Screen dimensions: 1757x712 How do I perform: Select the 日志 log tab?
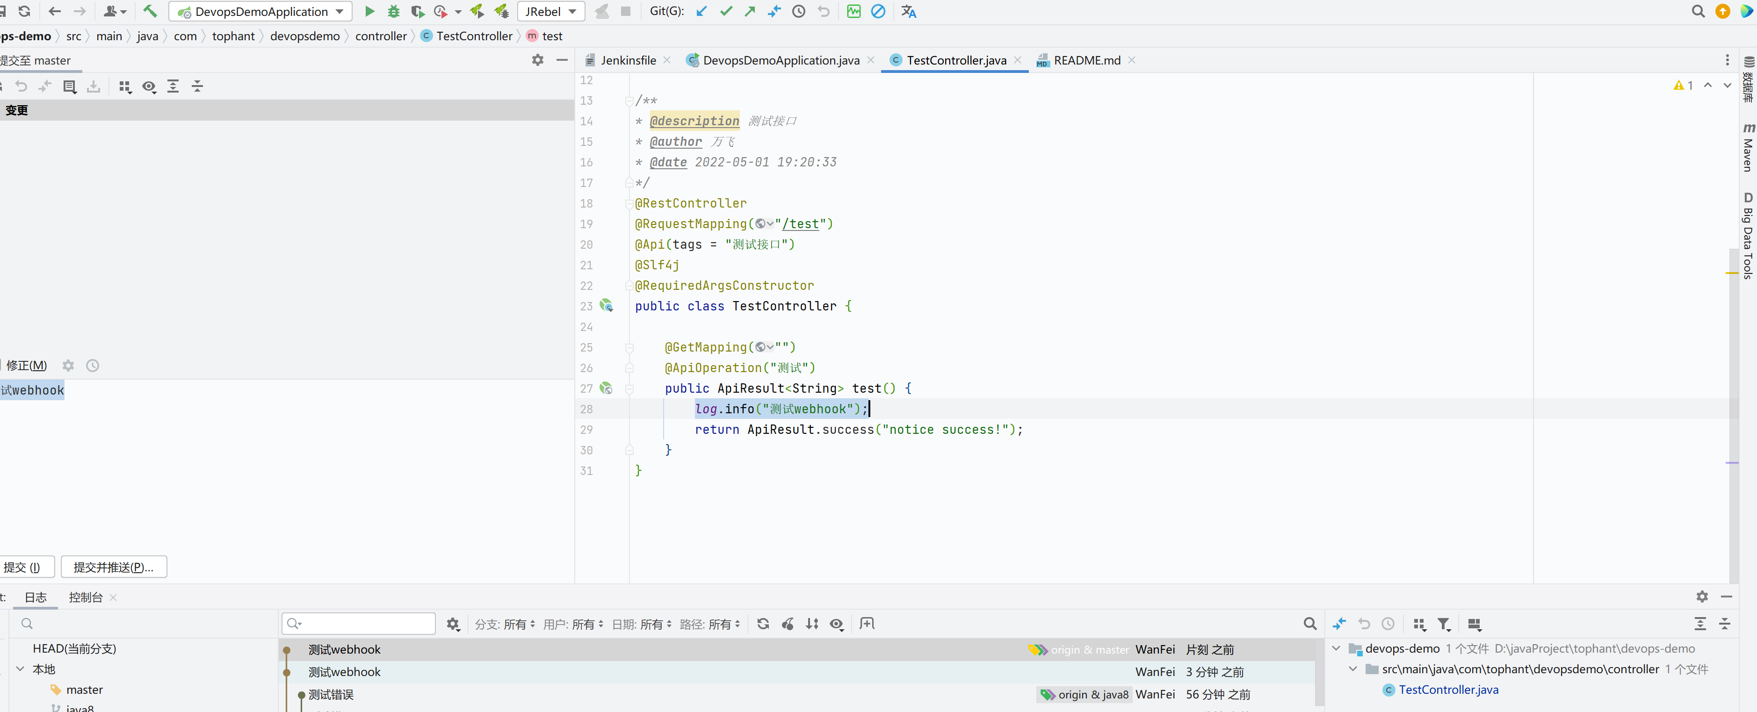coord(36,597)
